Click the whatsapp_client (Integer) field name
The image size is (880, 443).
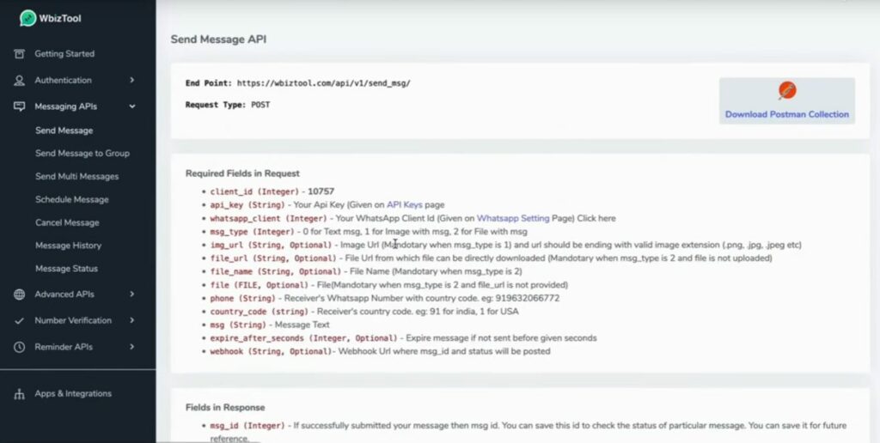269,218
